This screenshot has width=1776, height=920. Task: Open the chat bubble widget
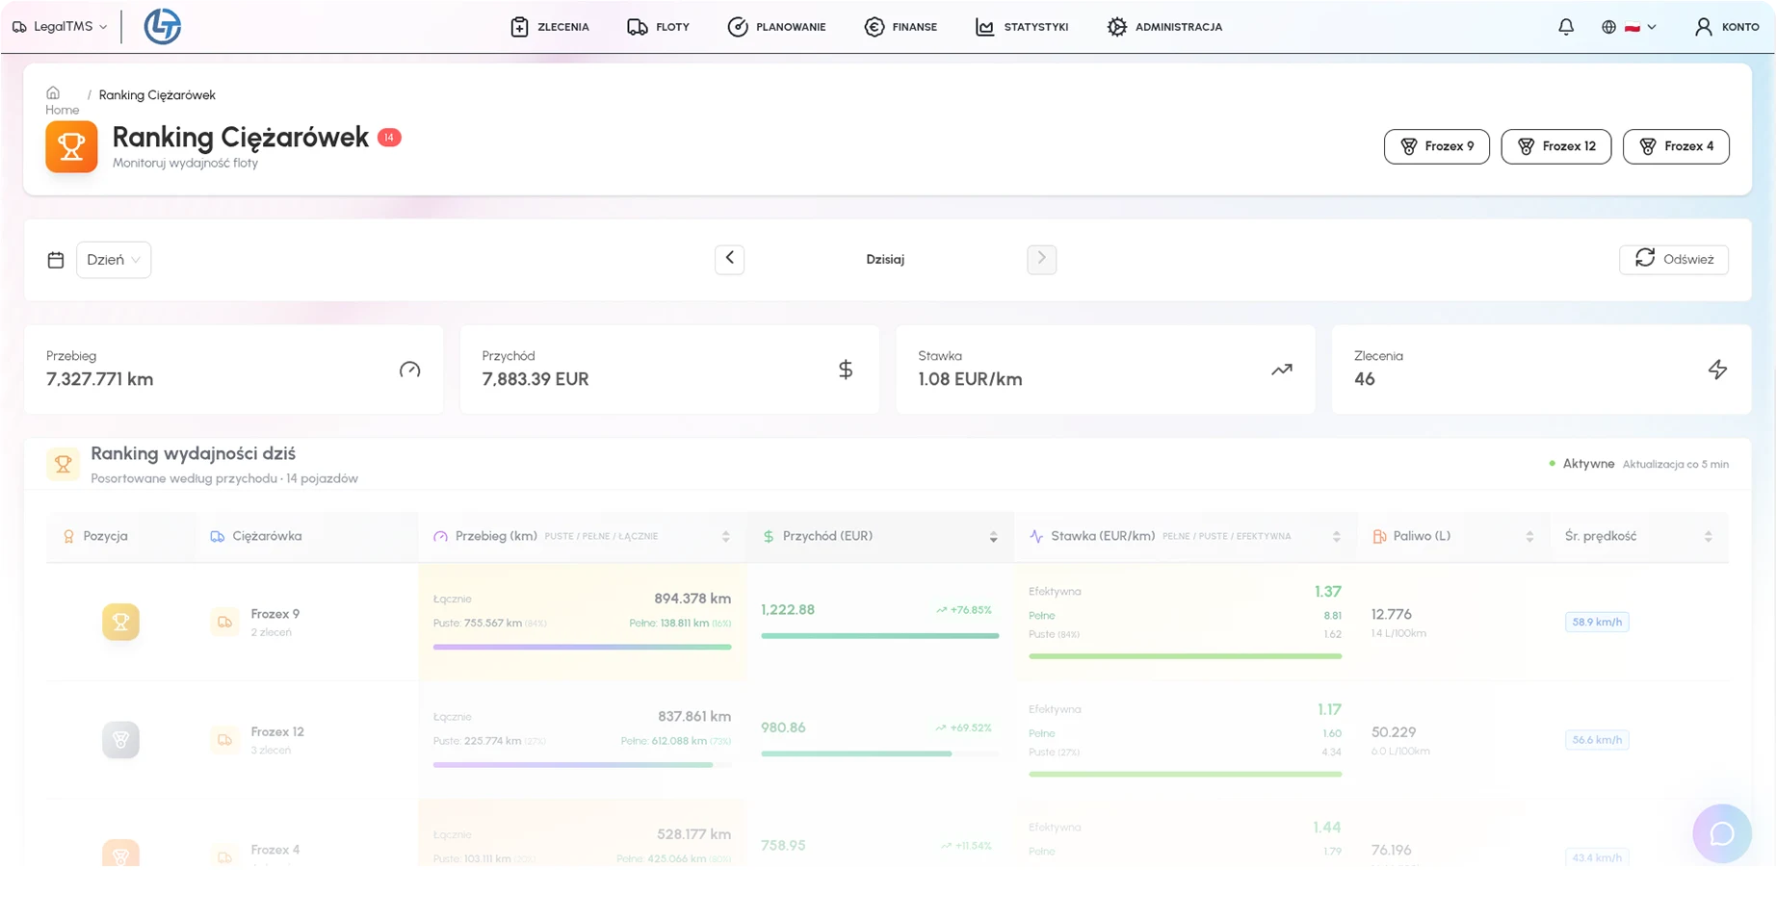tap(1721, 833)
